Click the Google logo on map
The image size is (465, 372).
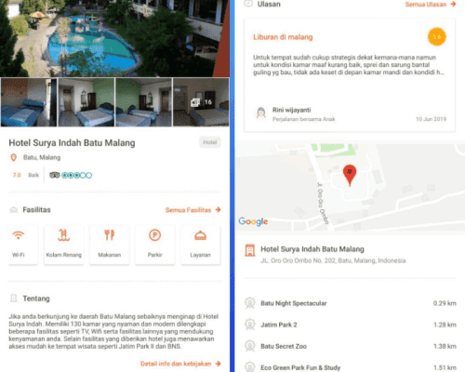click(x=253, y=221)
